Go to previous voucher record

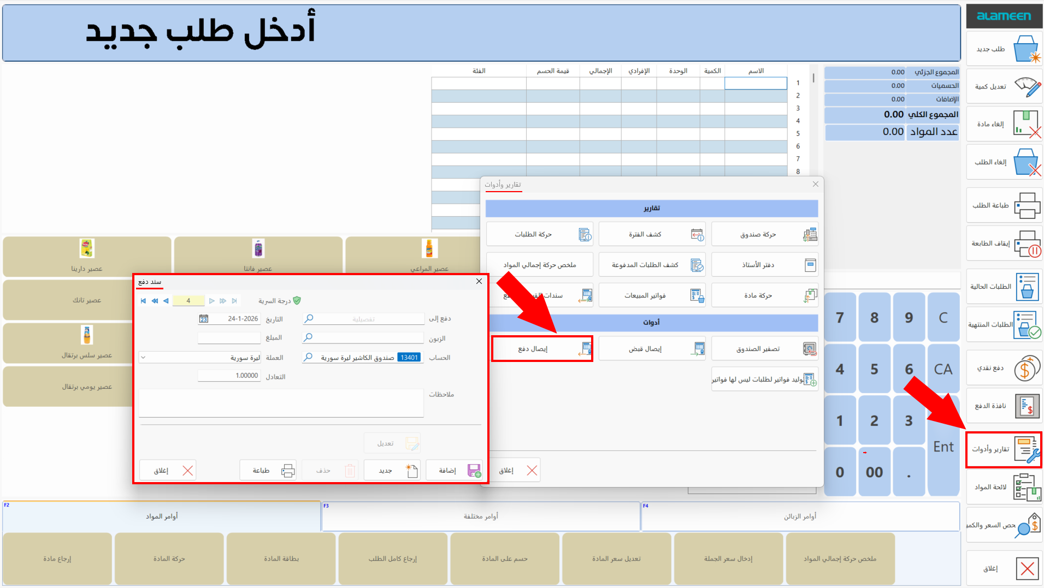pyautogui.click(x=166, y=301)
